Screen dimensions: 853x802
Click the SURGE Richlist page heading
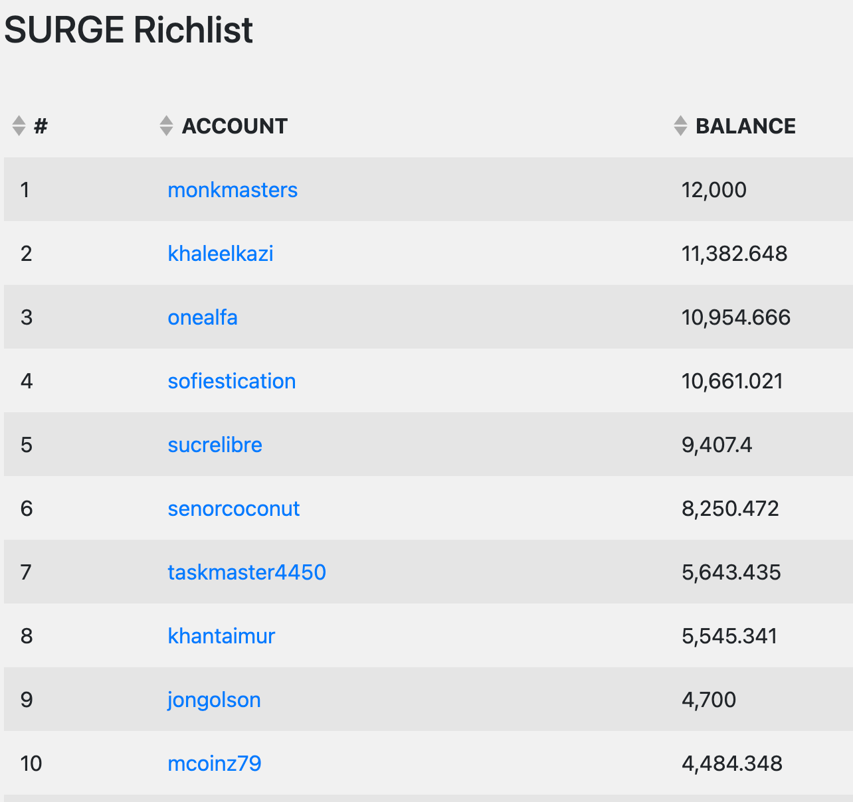(129, 30)
